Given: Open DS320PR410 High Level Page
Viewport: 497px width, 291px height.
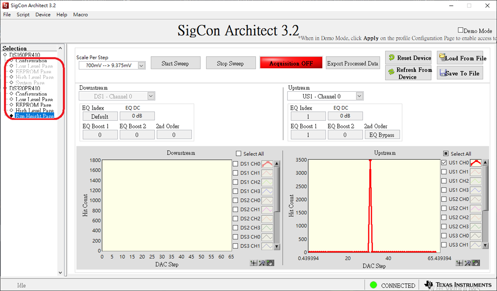Looking at the screenshot, I should pyautogui.click(x=34, y=111).
